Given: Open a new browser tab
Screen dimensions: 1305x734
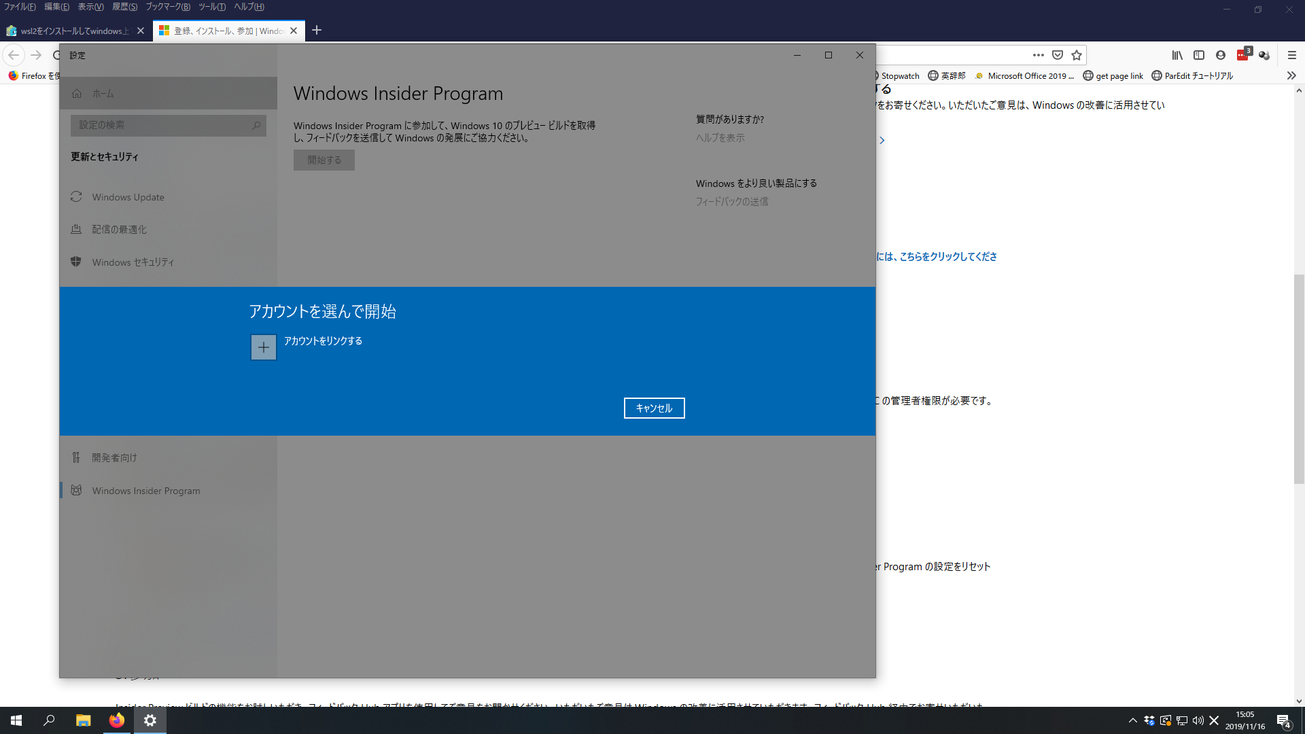Looking at the screenshot, I should (317, 30).
